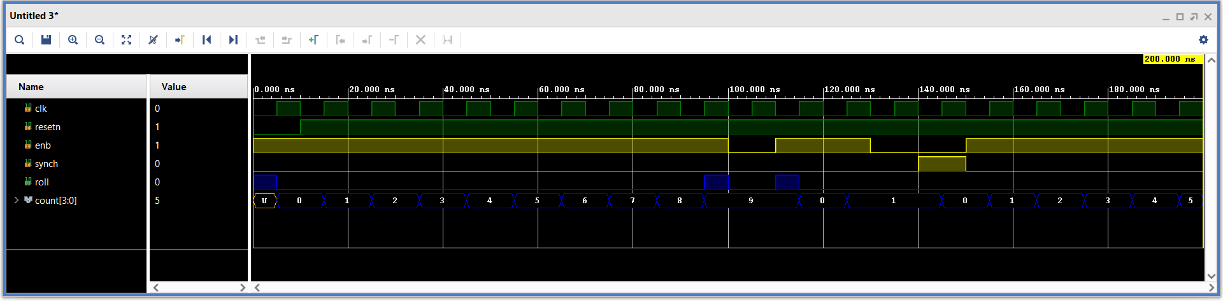
Task: Maximize the Untitled 3 waveform window
Action: coord(1180,17)
